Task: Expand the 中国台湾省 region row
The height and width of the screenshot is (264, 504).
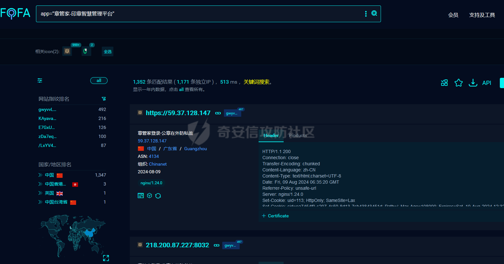Action: [40, 202]
